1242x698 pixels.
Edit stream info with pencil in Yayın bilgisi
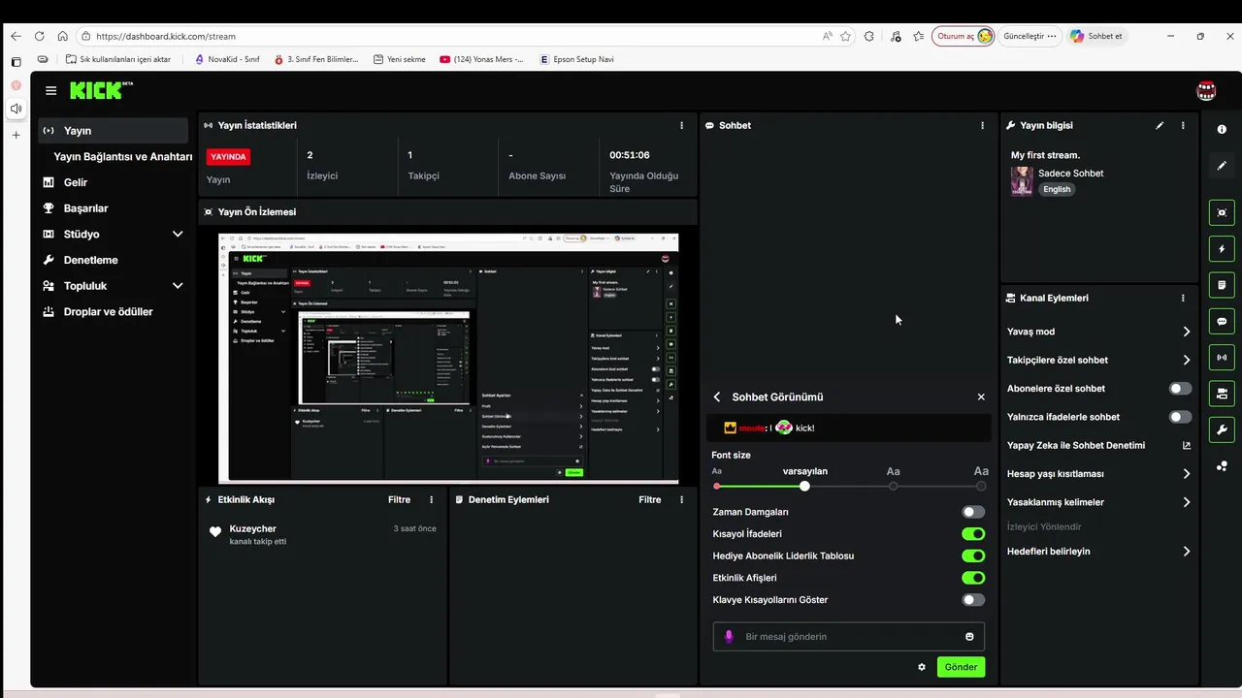(x=1160, y=125)
